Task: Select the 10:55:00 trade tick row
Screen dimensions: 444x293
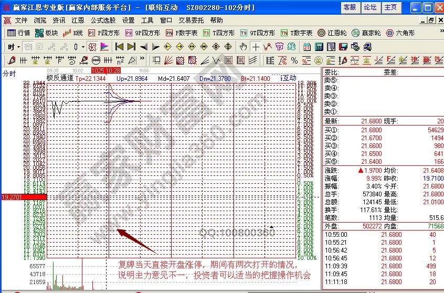Action: tap(383, 235)
